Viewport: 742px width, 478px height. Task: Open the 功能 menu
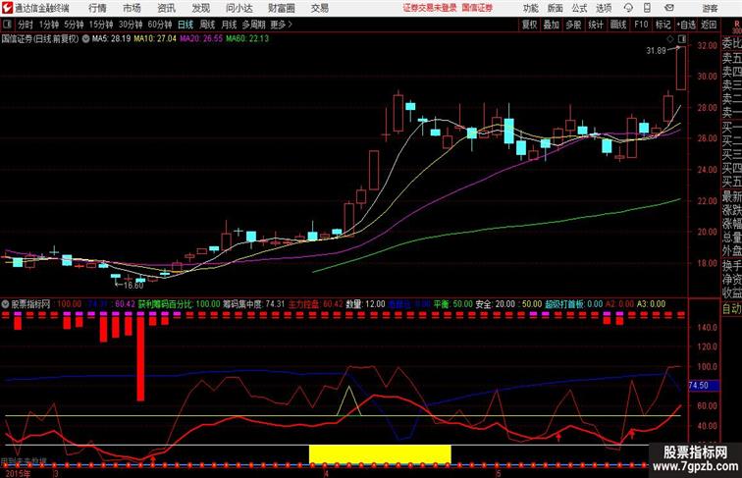click(530, 8)
